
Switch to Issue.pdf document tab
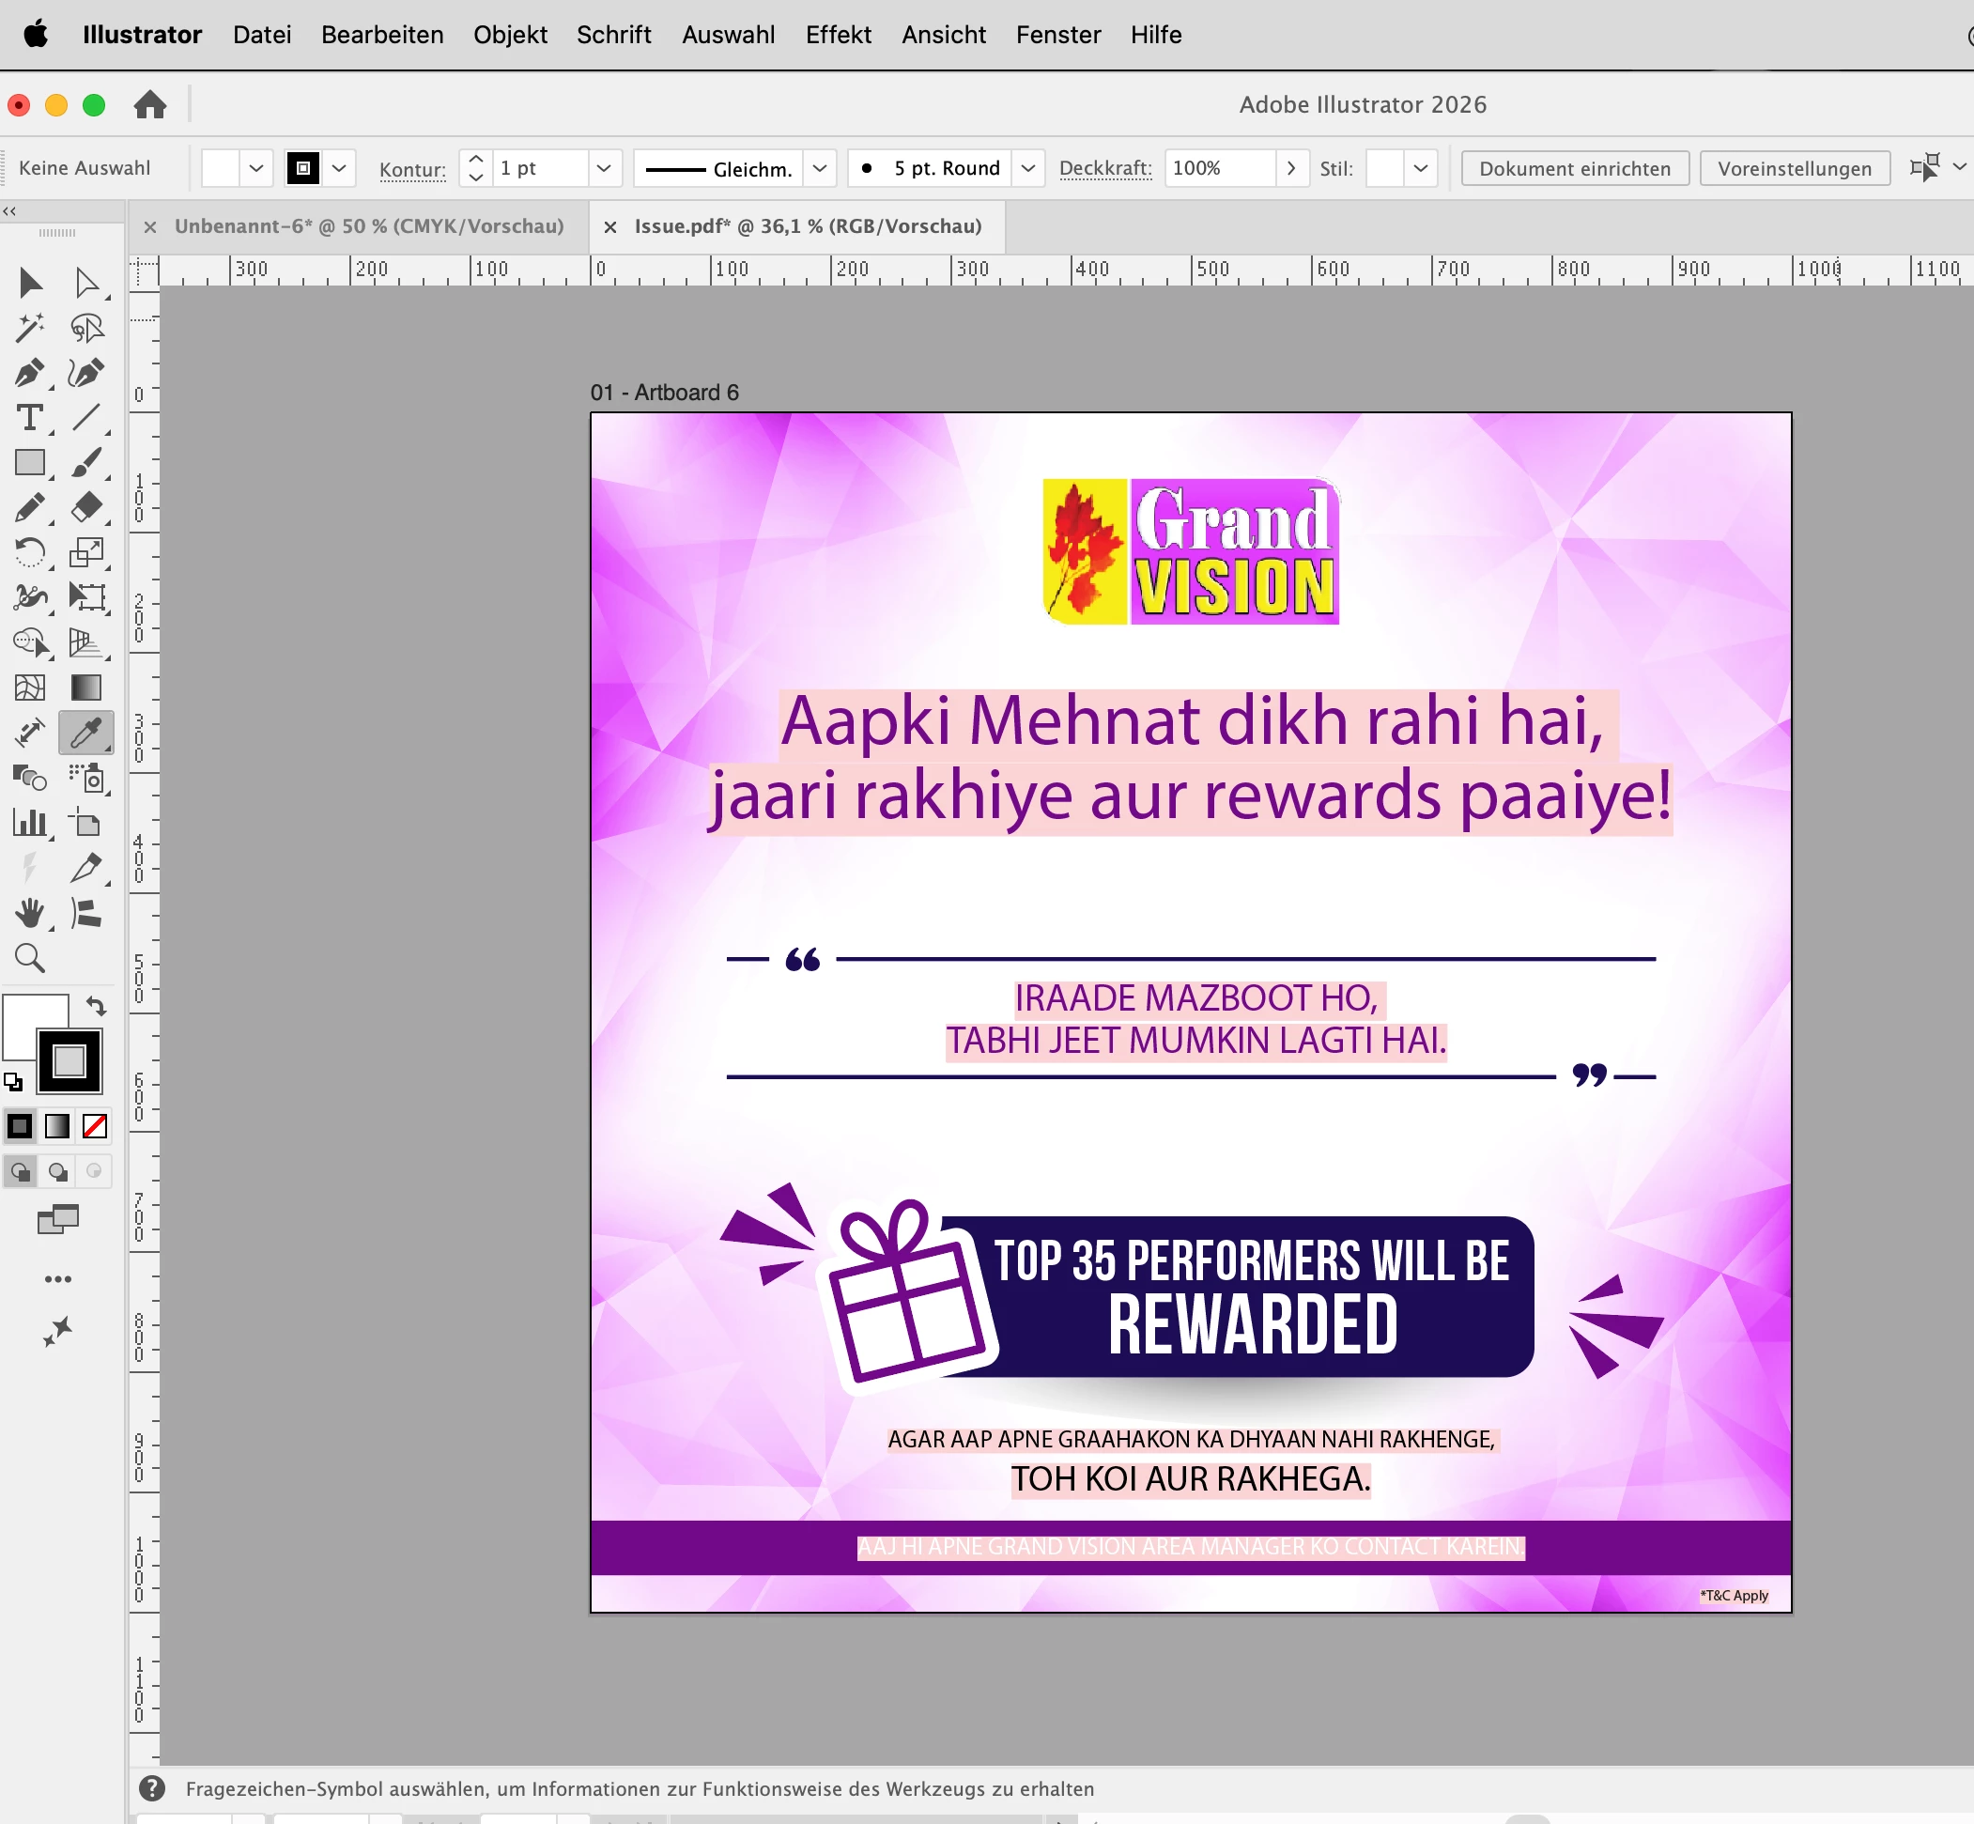click(808, 226)
